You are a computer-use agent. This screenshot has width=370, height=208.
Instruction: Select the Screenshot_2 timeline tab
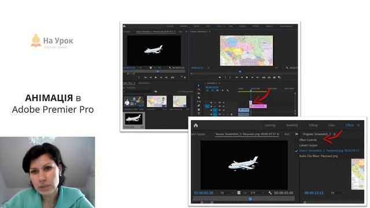point(212,83)
